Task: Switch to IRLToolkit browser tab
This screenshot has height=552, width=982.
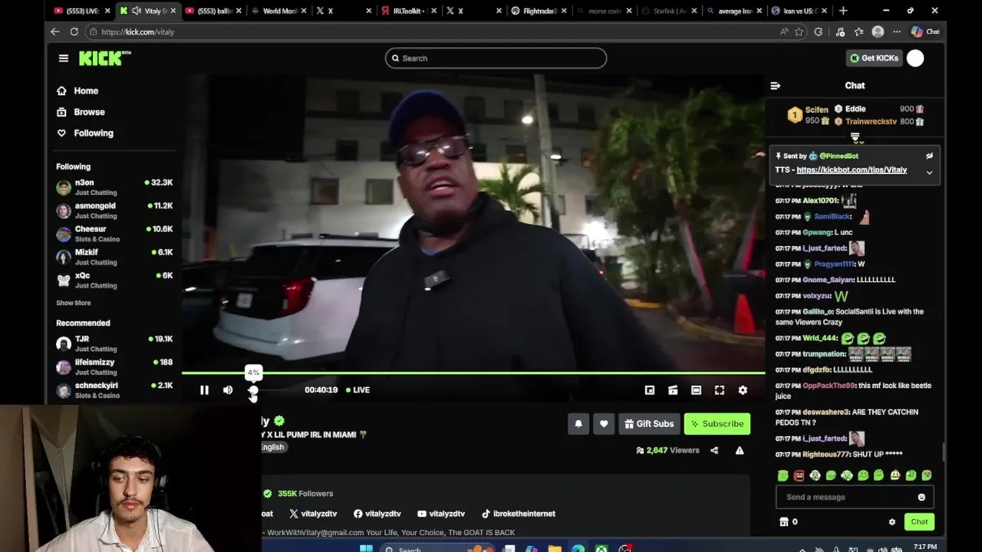Action: [408, 11]
